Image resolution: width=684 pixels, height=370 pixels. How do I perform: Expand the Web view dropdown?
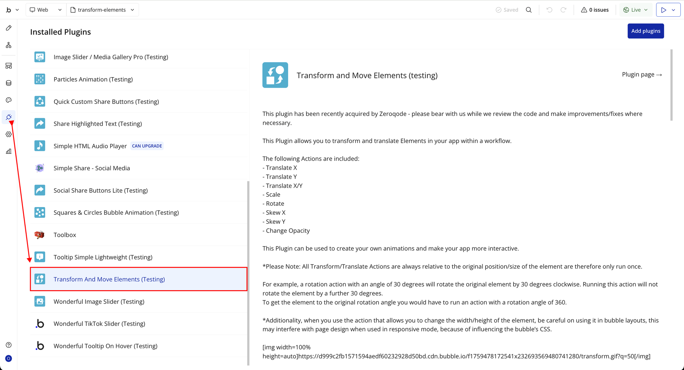tap(46, 10)
